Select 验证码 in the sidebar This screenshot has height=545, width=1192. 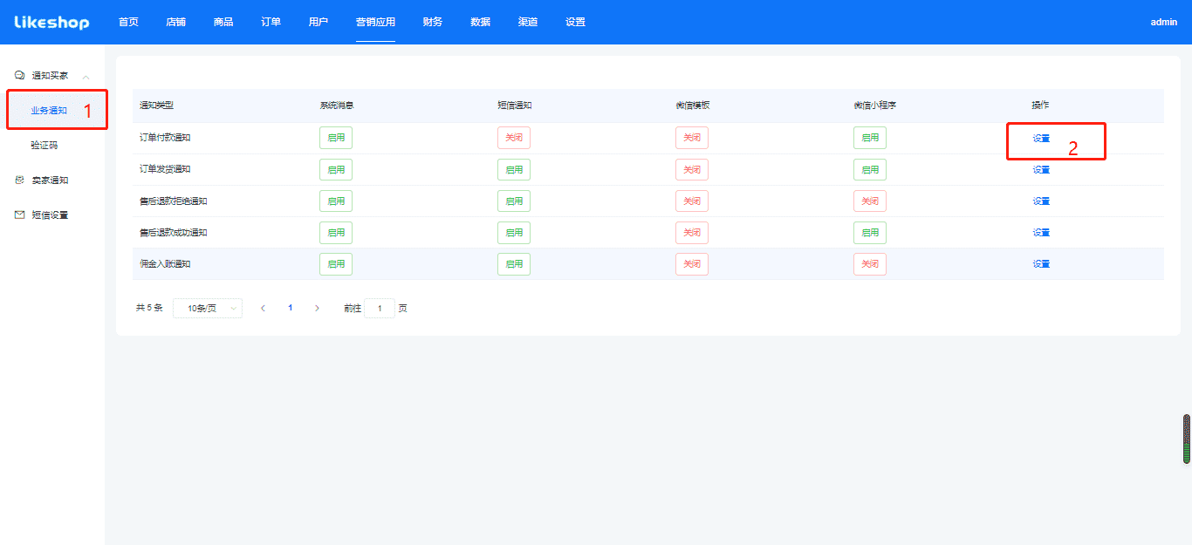(44, 146)
